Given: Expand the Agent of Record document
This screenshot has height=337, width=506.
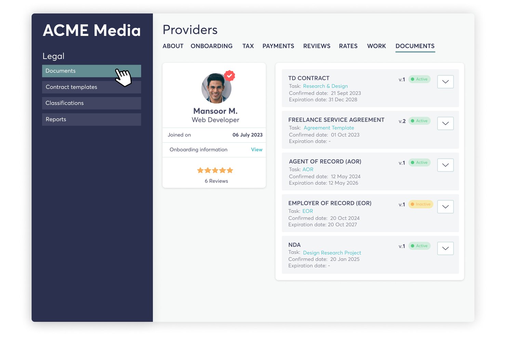Looking at the screenshot, I should click(x=445, y=165).
